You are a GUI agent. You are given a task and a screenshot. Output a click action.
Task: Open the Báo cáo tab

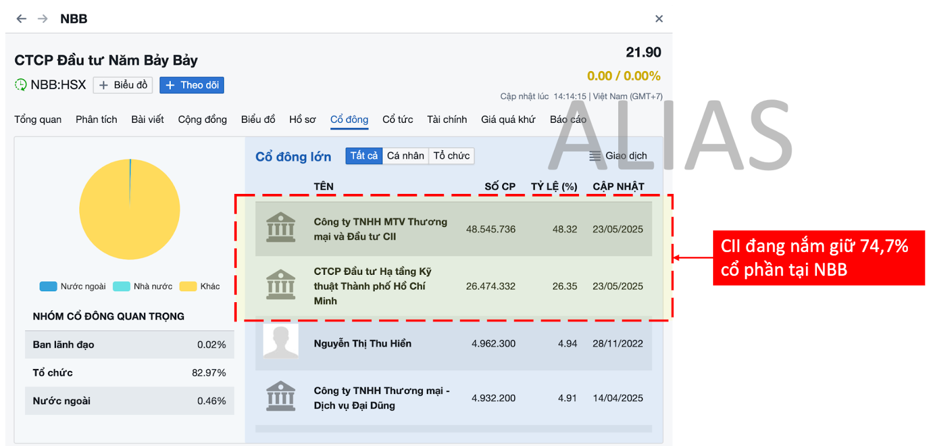[x=568, y=119]
